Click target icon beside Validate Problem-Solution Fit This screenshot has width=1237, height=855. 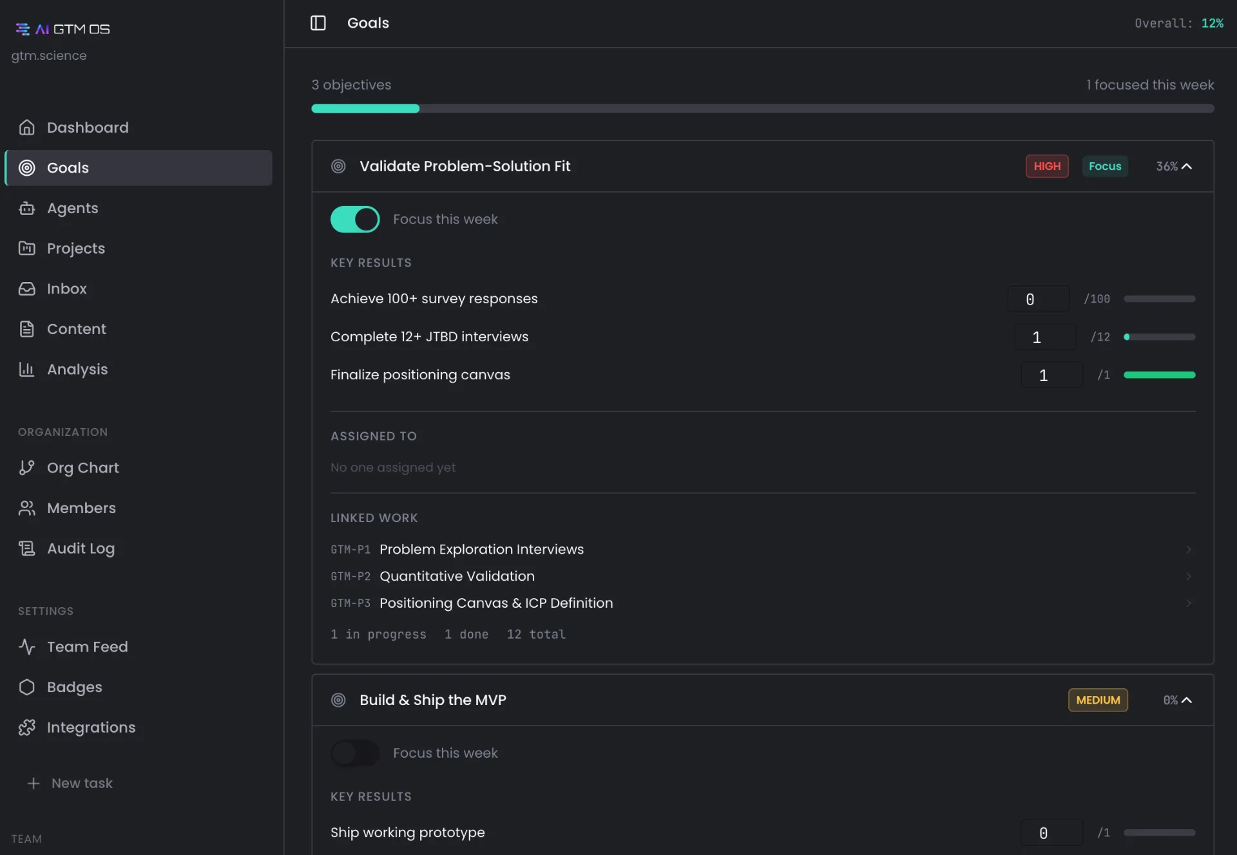338,166
